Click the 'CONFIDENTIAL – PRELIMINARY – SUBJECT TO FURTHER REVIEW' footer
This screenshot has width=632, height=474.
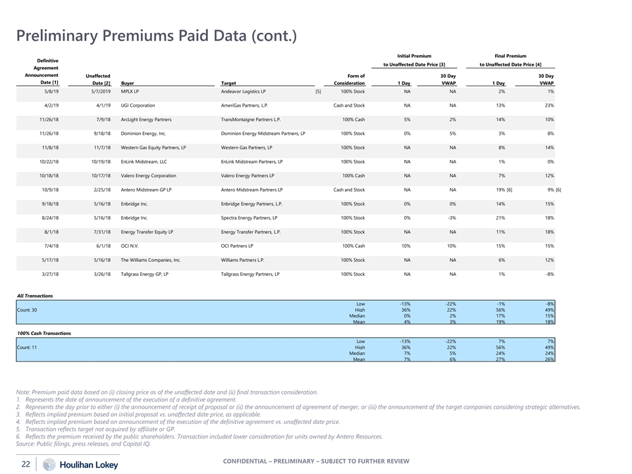[x=316, y=461]
